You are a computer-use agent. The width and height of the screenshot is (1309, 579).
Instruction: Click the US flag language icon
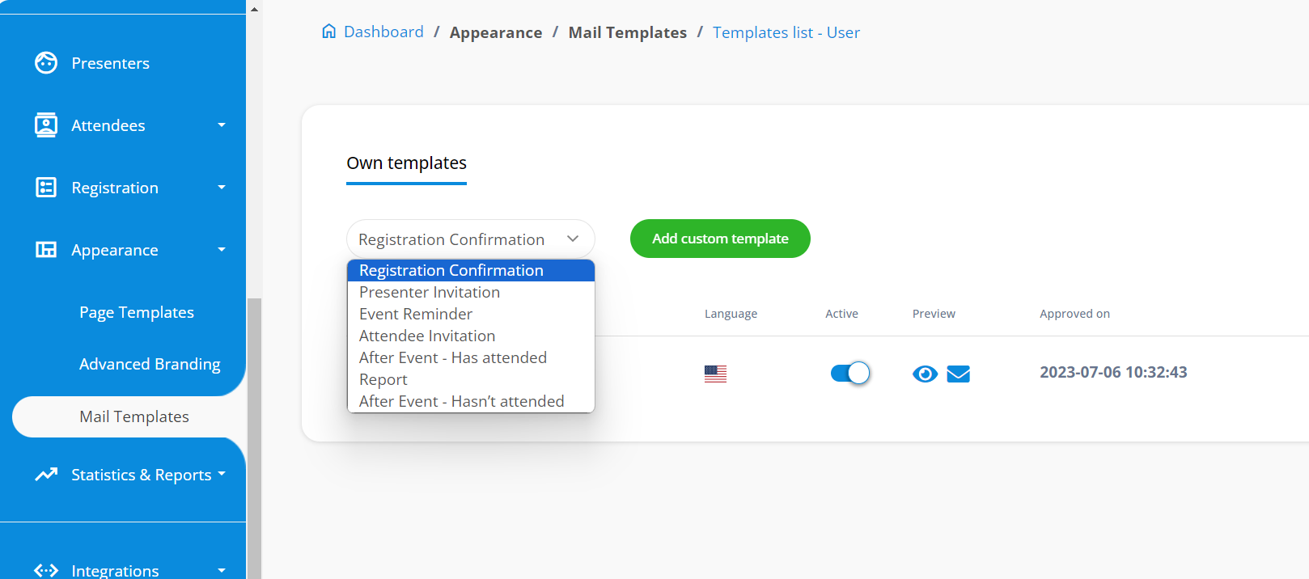[x=715, y=374]
